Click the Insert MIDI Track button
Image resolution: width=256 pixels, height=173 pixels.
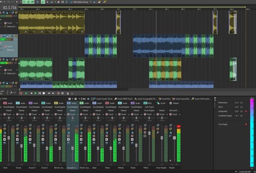point(123,99)
